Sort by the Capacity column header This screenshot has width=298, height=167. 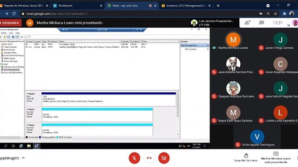click(125, 41)
